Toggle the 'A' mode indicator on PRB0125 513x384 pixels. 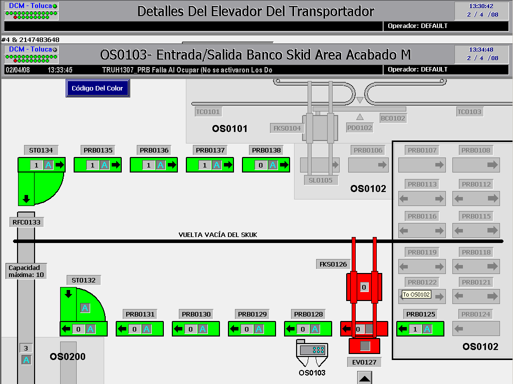point(427,329)
